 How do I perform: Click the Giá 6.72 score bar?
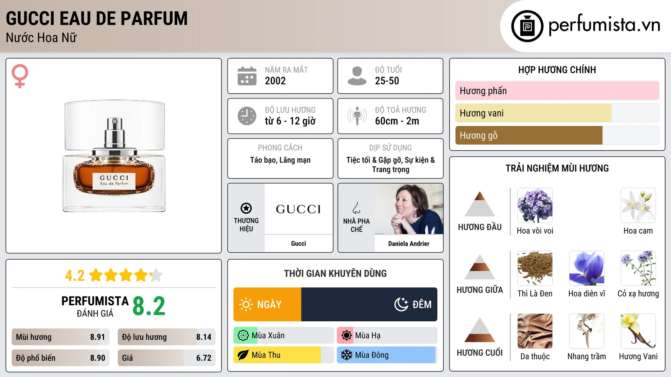167,358
